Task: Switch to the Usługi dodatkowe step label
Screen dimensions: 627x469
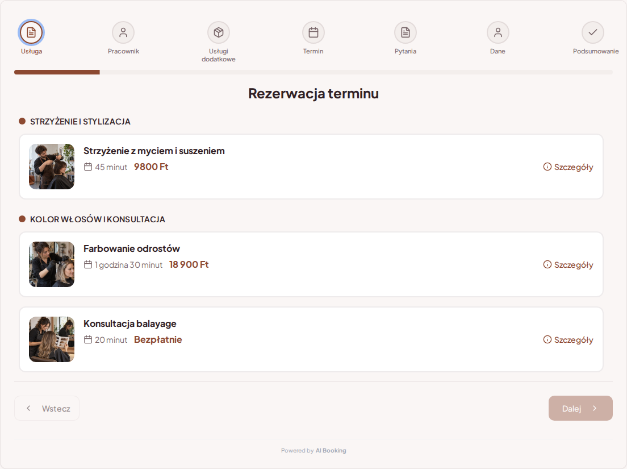Action: (x=218, y=55)
